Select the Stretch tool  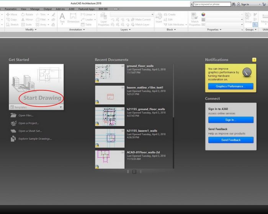12,24
